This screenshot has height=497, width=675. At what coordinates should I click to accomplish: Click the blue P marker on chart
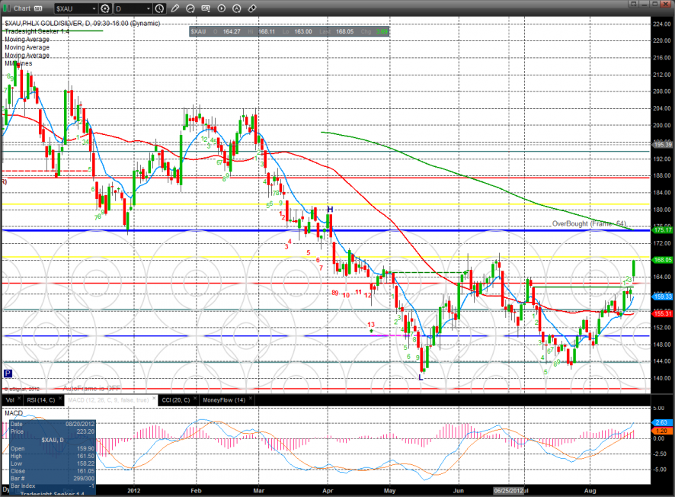coord(8,374)
